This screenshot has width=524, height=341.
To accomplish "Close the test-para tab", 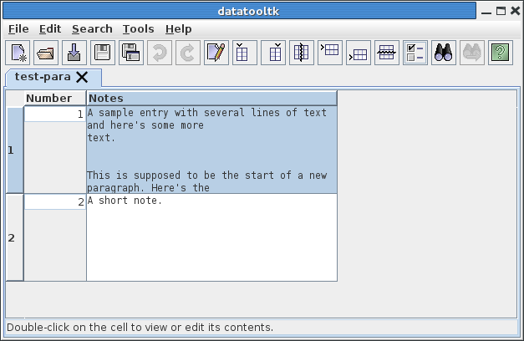I will (82, 77).
